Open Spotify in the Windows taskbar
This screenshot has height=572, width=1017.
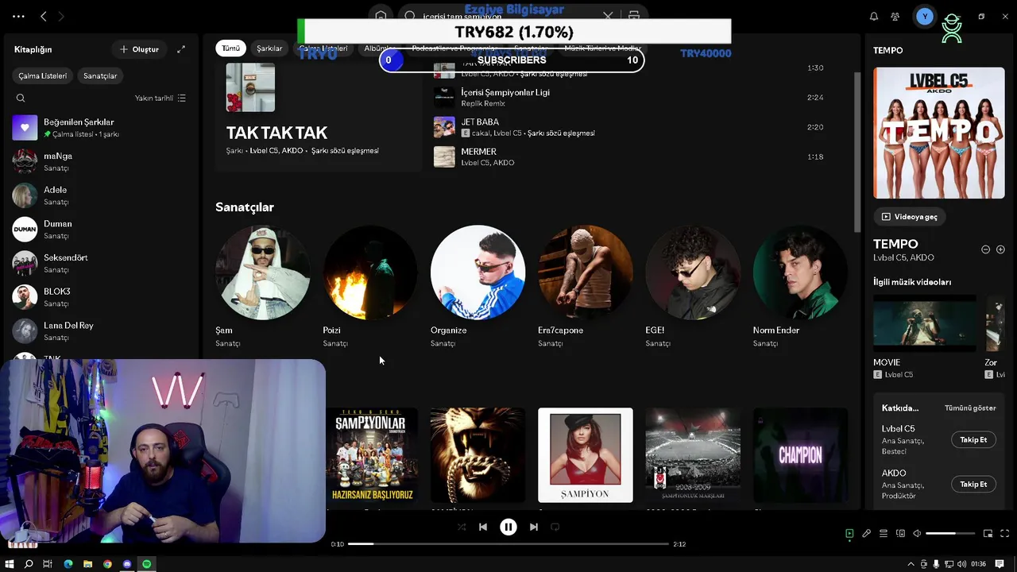[x=147, y=564]
